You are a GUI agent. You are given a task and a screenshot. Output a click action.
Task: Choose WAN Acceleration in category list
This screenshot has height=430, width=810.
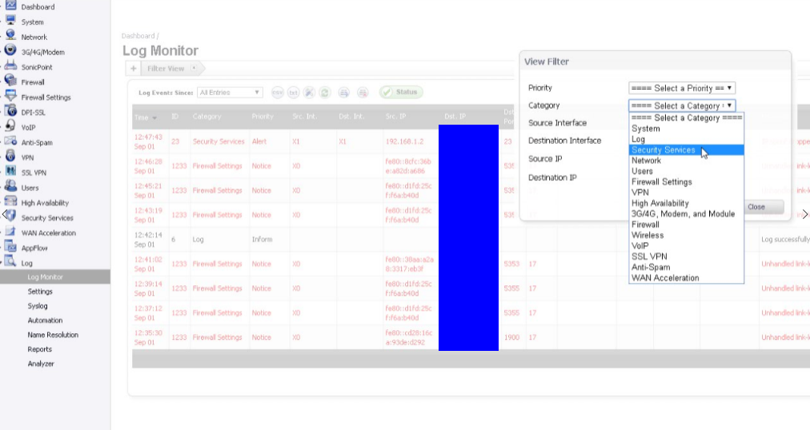pos(687,278)
